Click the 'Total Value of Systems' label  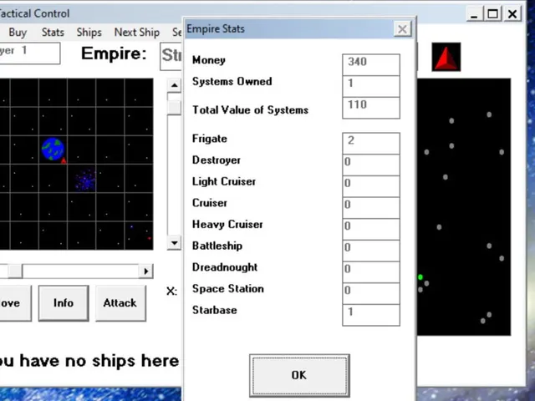coord(251,109)
